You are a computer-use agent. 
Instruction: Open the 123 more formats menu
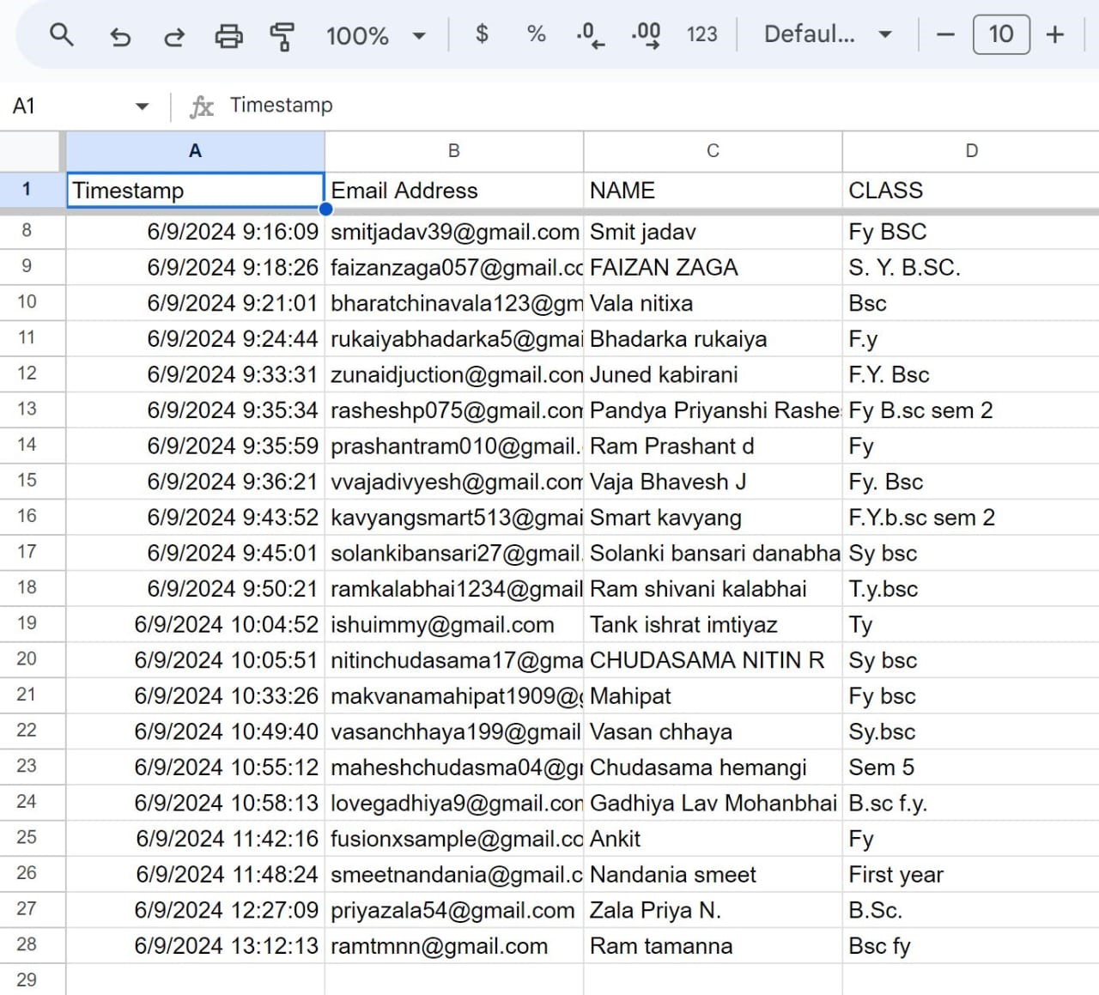coord(701,34)
